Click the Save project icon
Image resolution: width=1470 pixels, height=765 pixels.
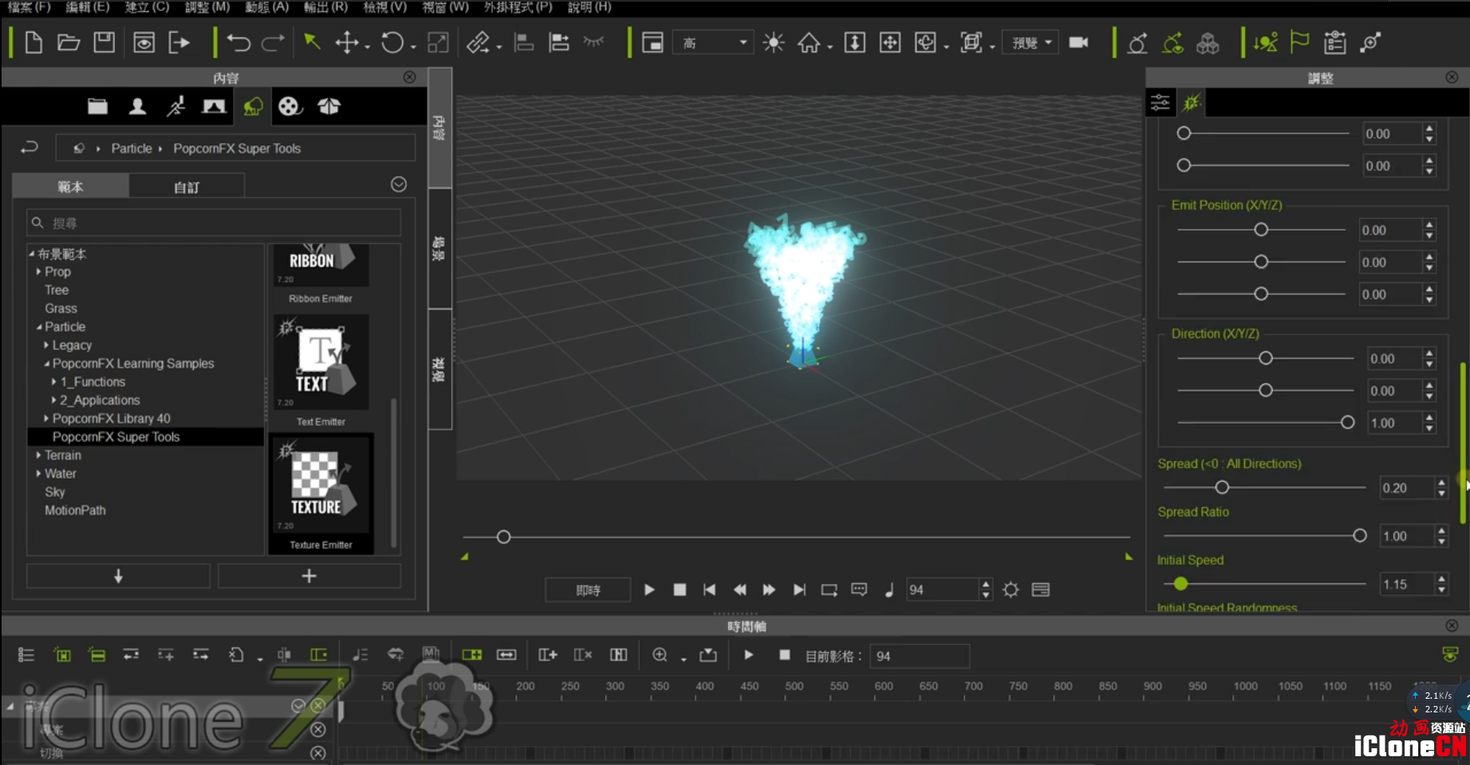pyautogui.click(x=104, y=42)
